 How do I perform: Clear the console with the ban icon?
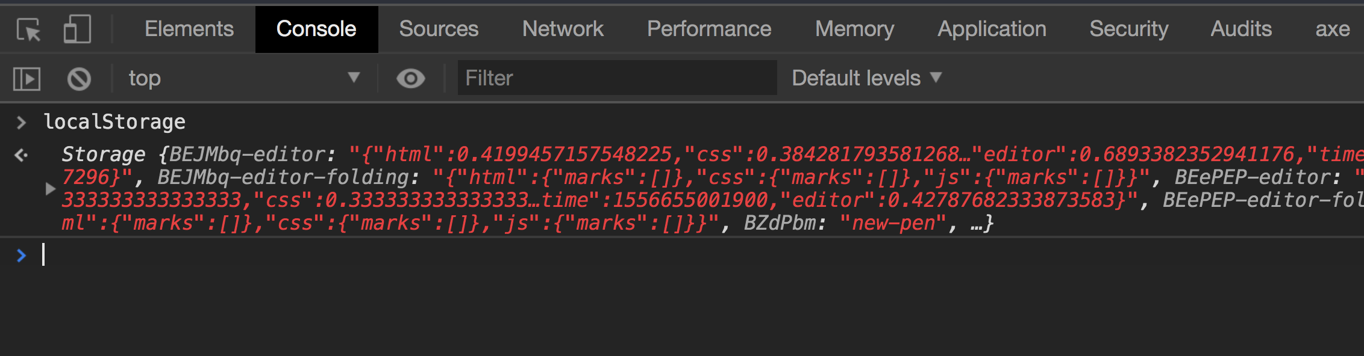(79, 79)
